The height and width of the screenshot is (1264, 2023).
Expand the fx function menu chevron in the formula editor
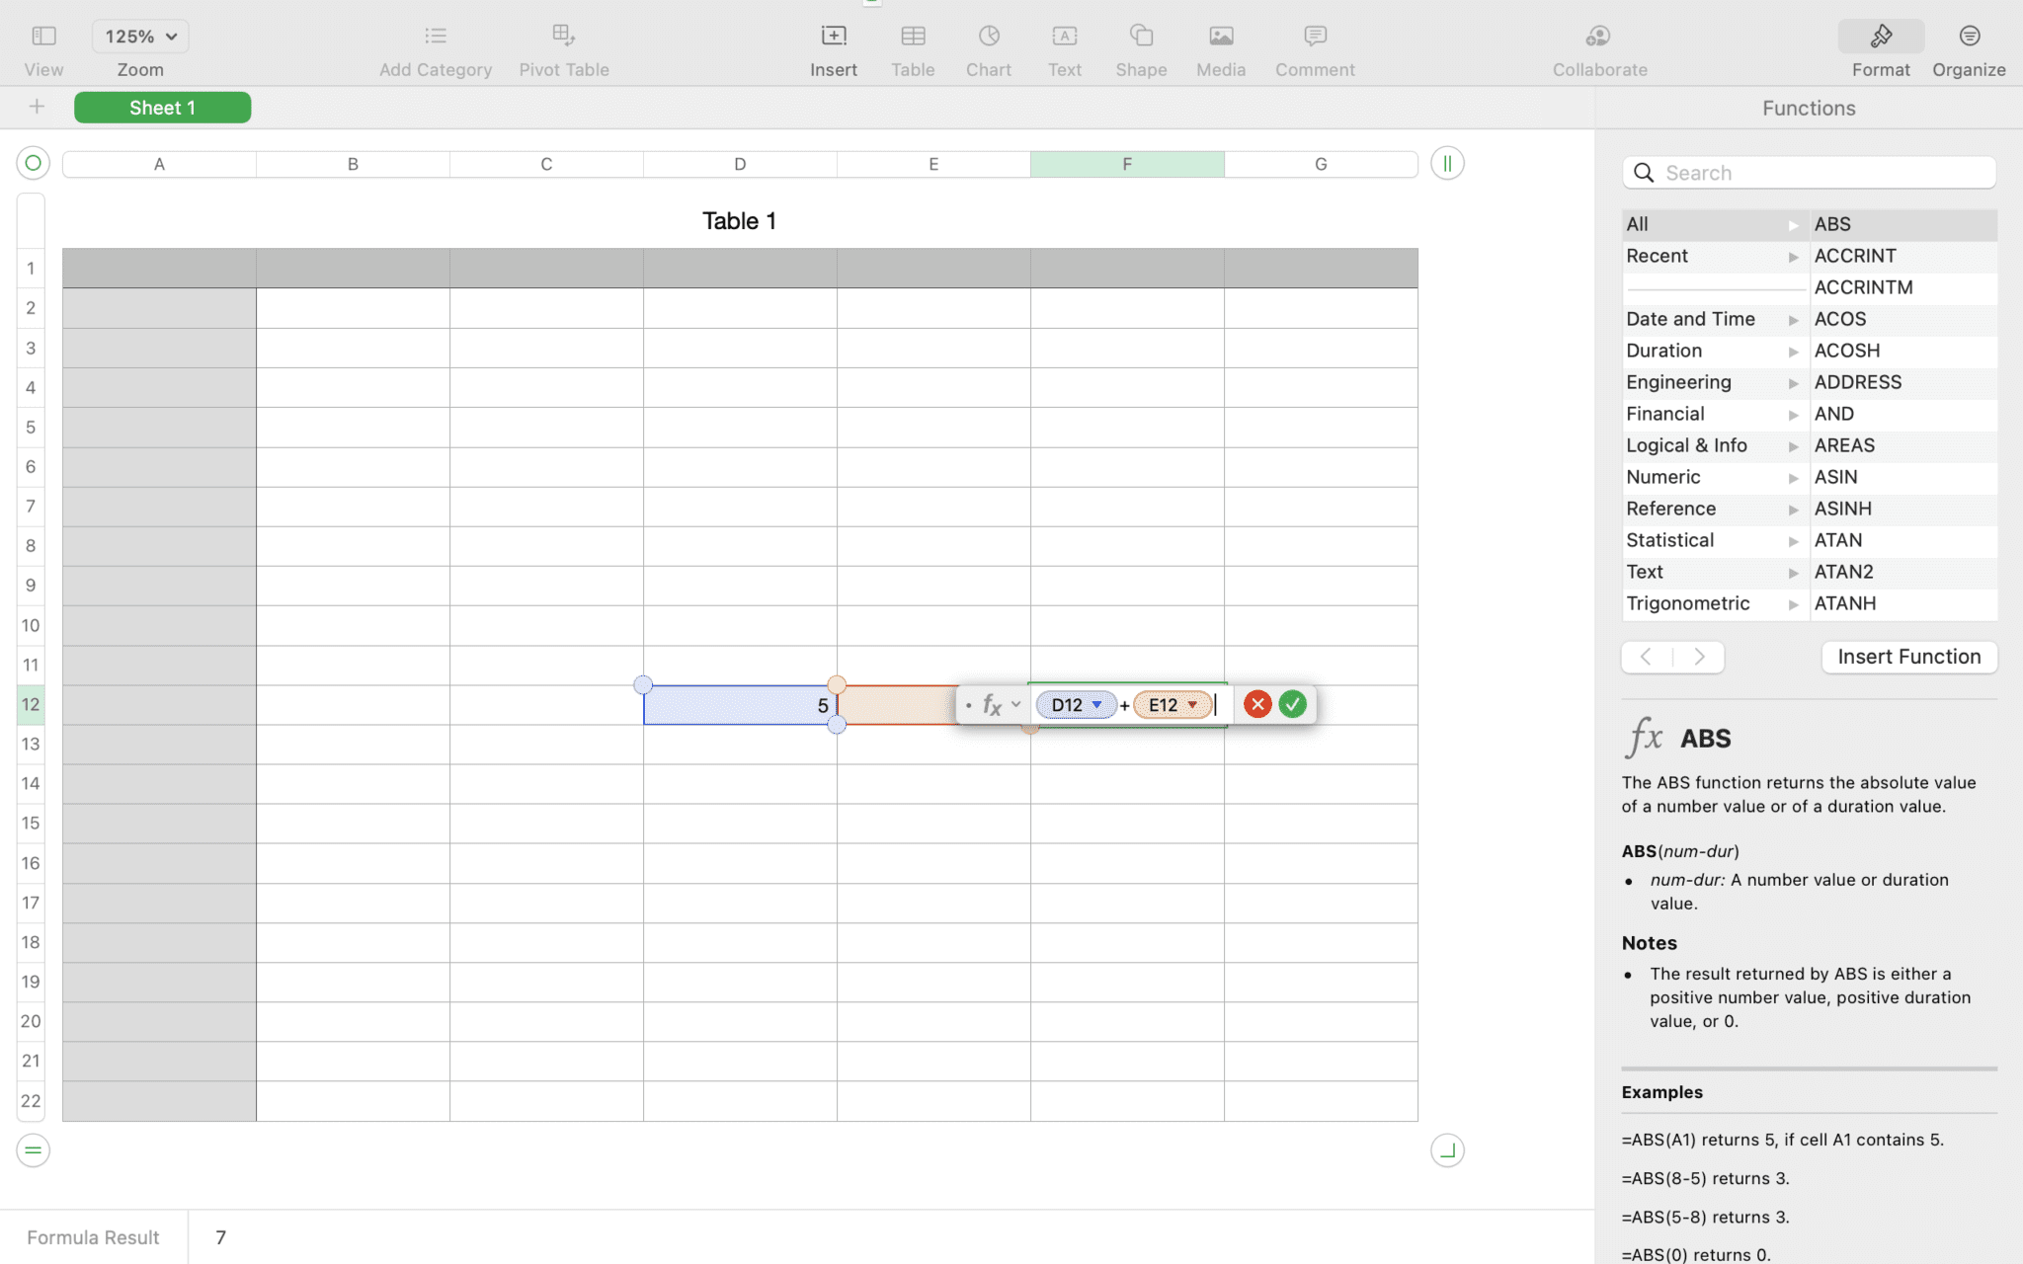[1015, 704]
